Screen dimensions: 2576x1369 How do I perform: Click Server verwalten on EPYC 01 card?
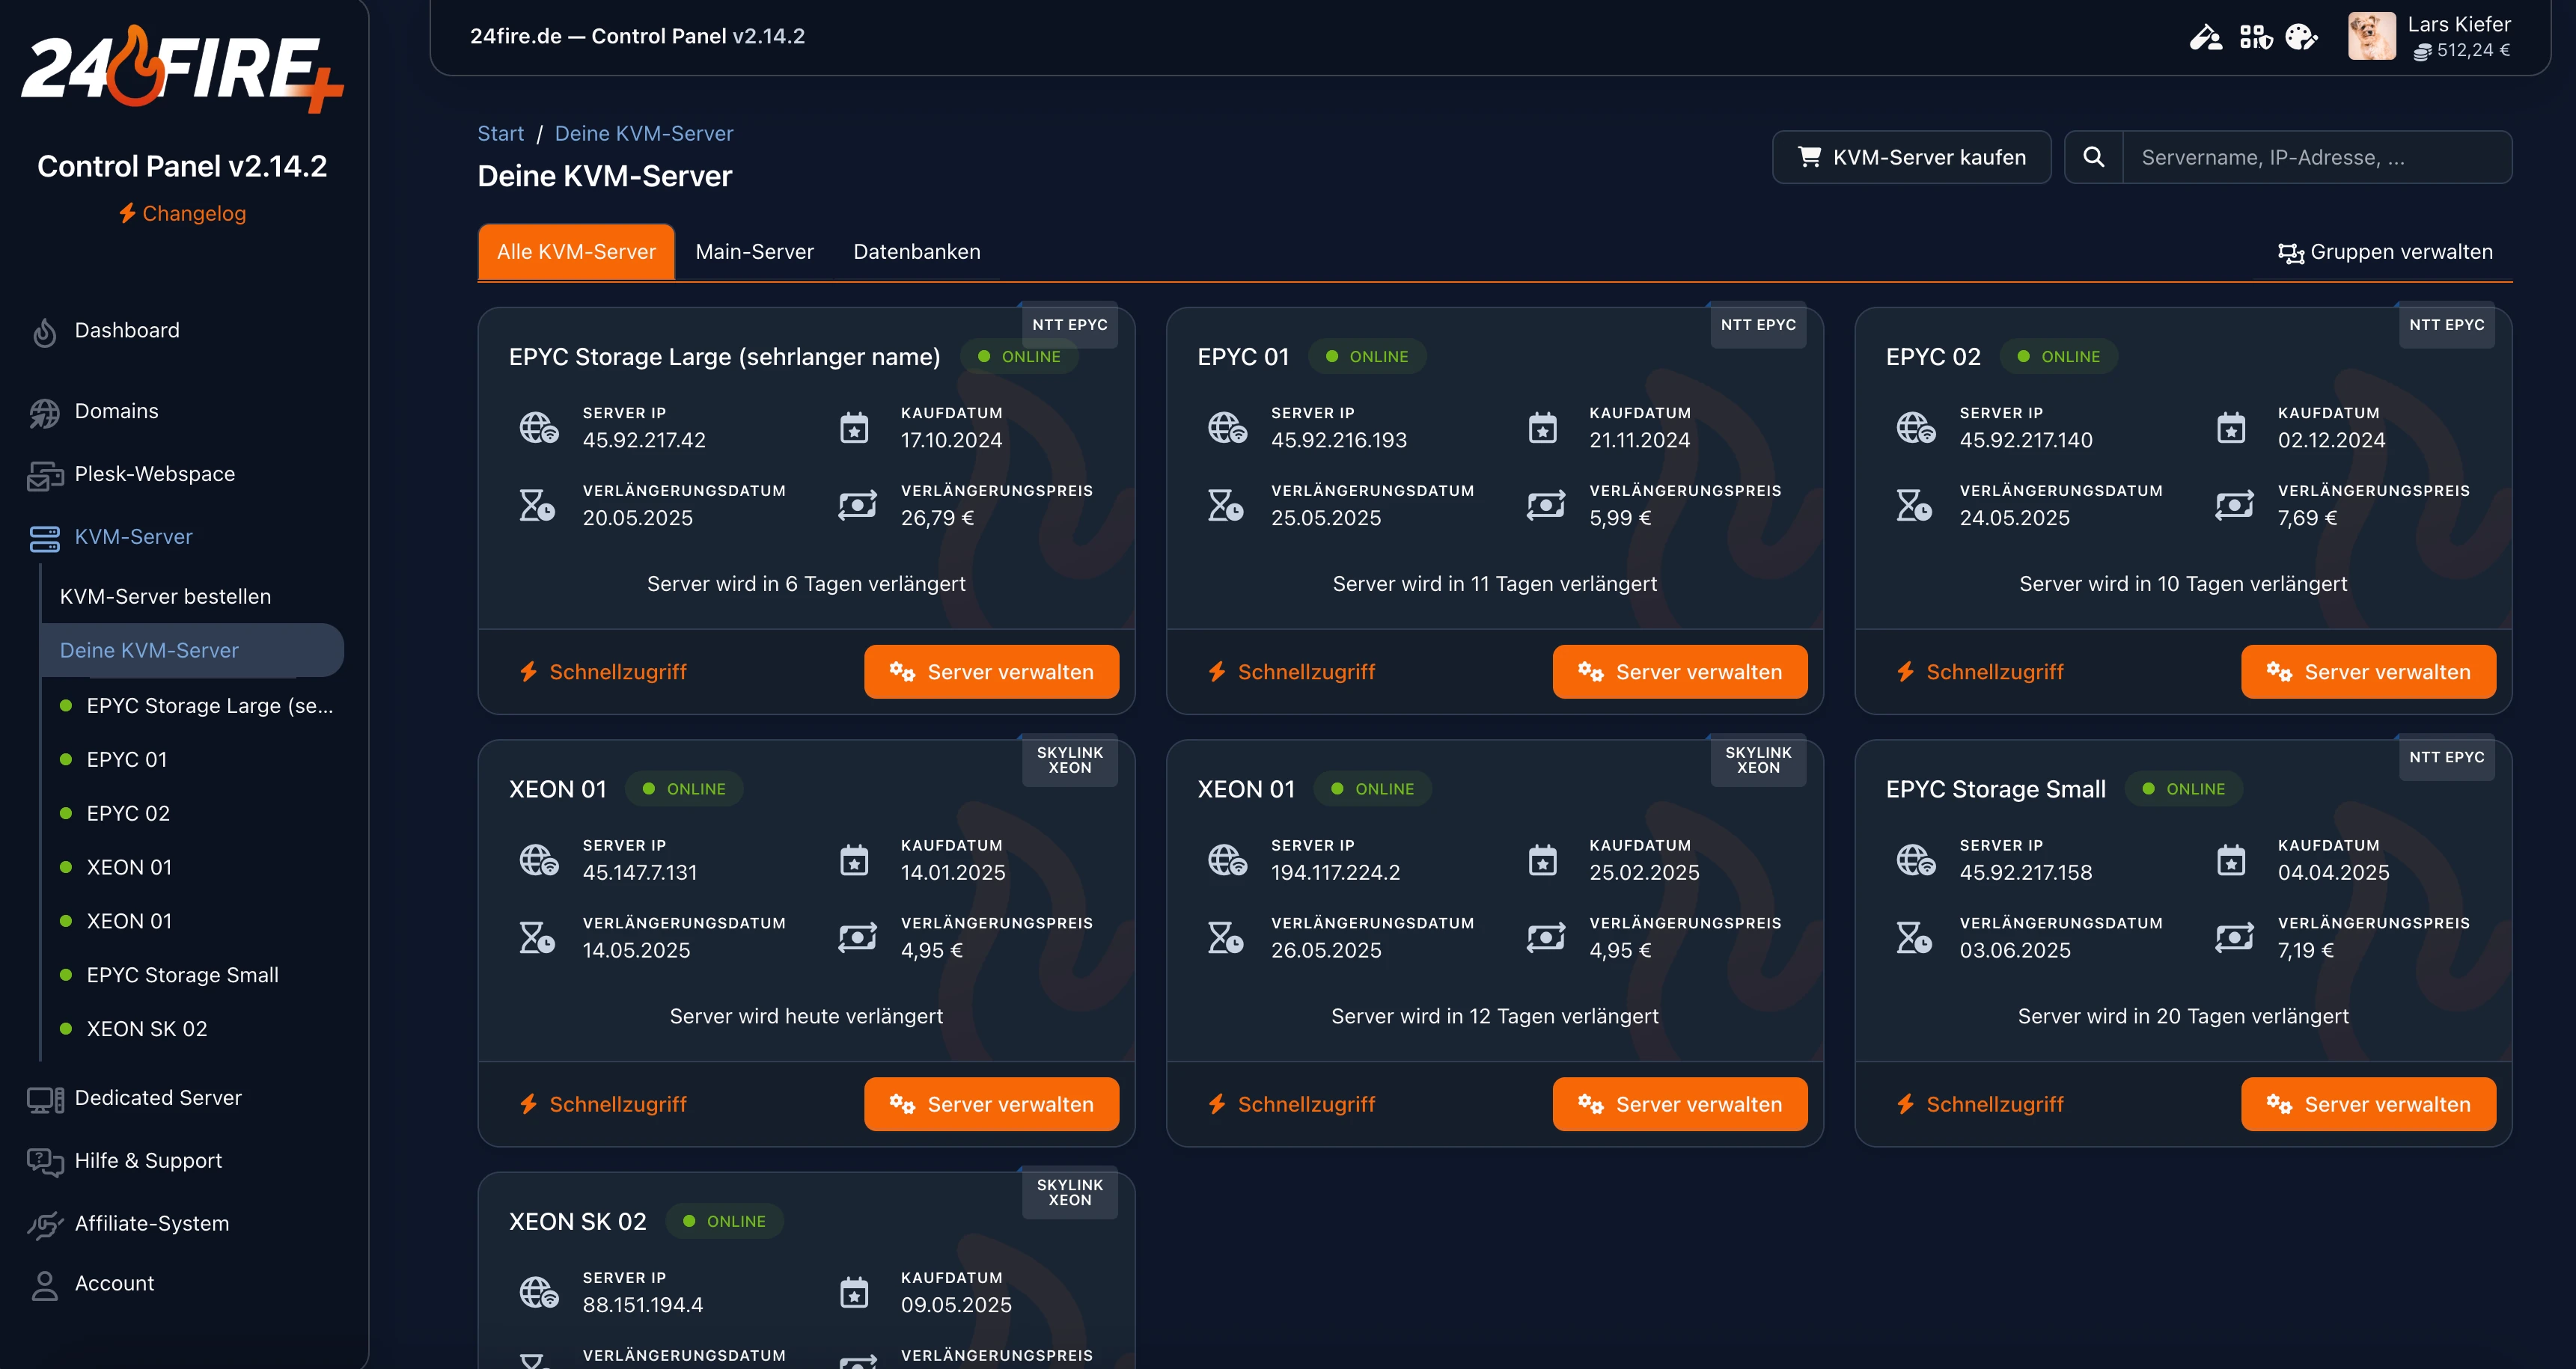1680,672
